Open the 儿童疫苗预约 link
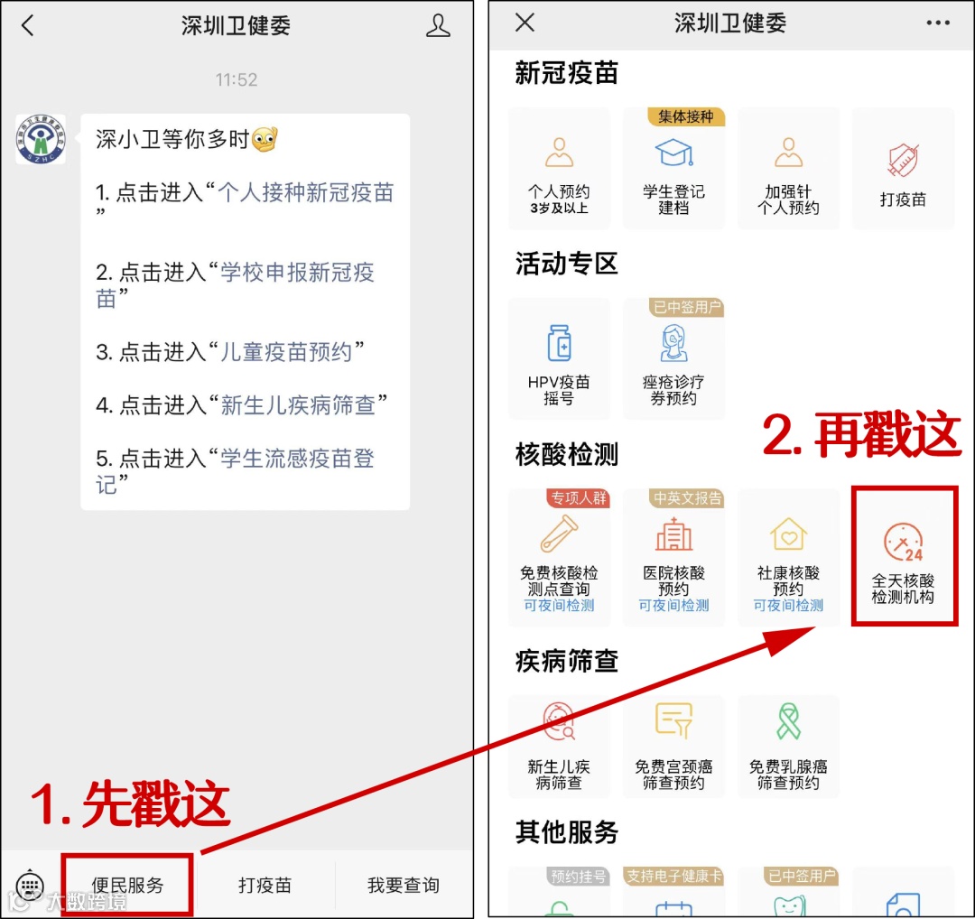 (x=287, y=352)
